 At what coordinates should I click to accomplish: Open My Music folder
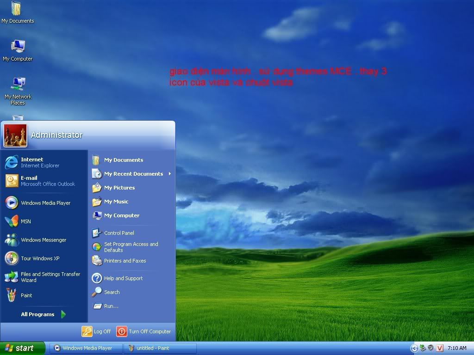click(132, 202)
